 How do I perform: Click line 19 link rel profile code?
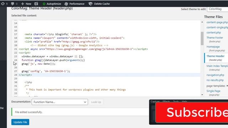(62, 42)
